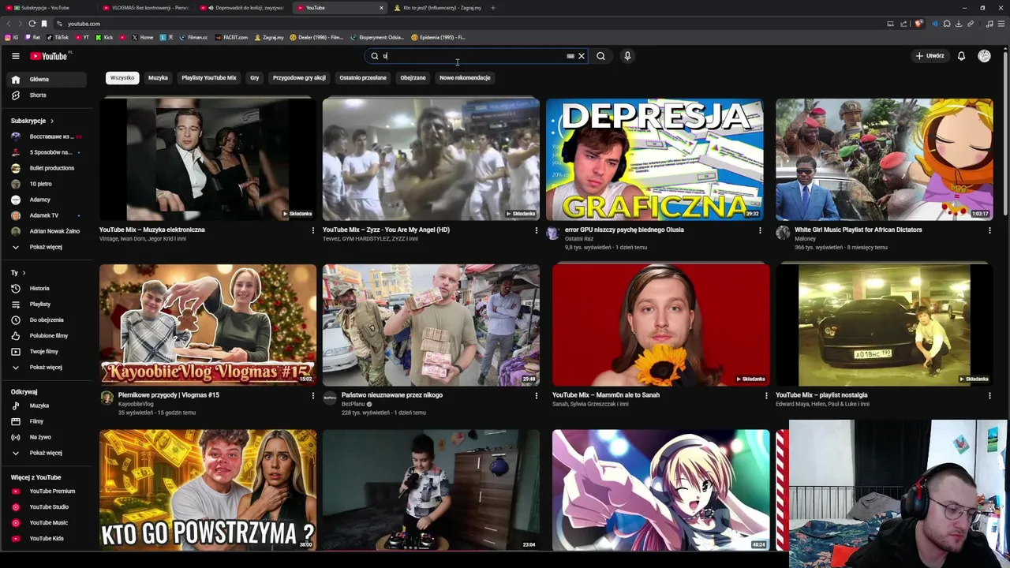Screen dimensions: 1010x568
Task: Open Shorts in the sidebar
Action: click(47, 95)
